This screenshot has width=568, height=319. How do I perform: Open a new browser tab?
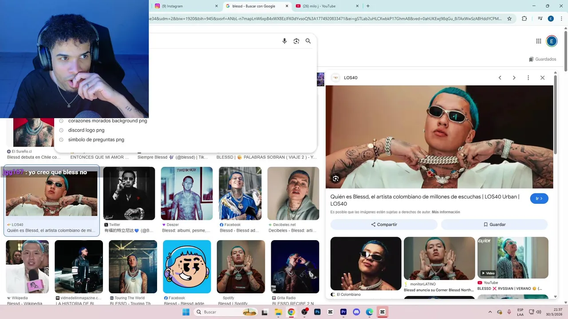368,6
